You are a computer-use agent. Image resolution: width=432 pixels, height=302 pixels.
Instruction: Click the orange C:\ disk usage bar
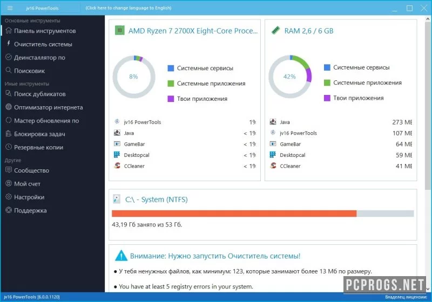coord(234,214)
